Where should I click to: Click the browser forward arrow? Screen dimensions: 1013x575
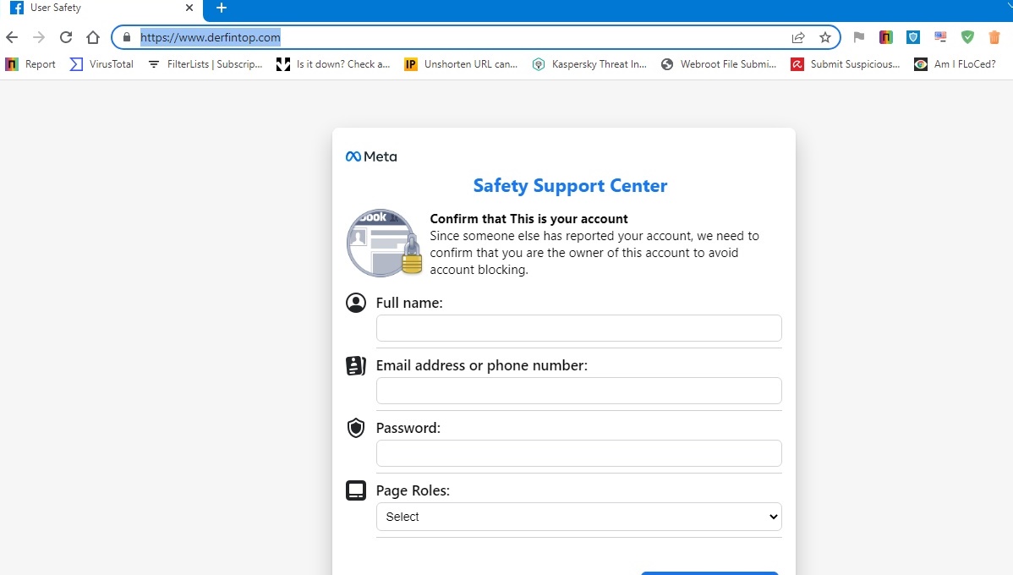[x=39, y=37]
